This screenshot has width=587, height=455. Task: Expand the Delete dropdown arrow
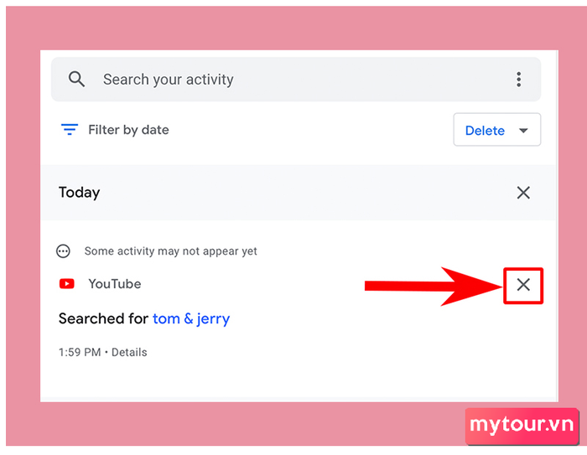[523, 131]
